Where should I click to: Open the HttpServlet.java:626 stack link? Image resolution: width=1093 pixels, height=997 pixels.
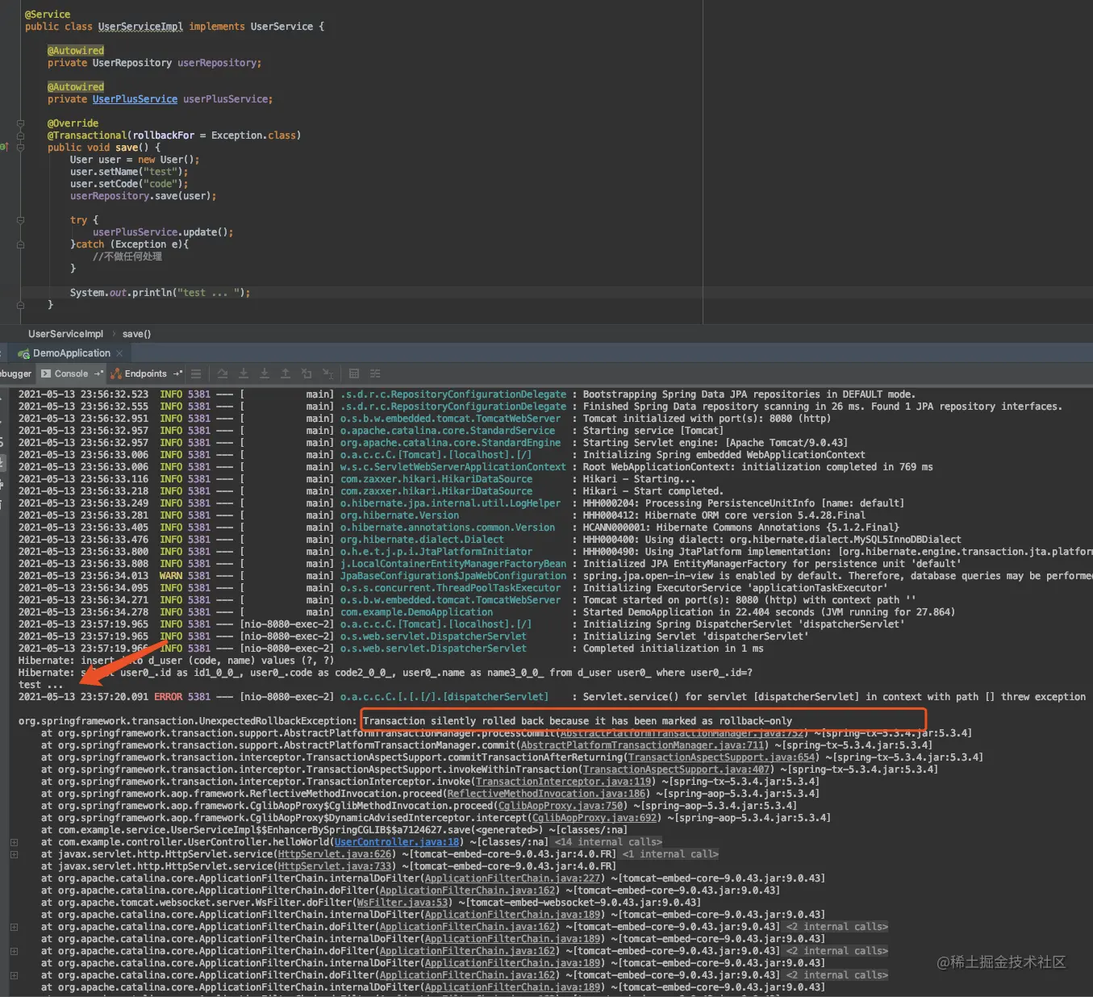(x=335, y=854)
